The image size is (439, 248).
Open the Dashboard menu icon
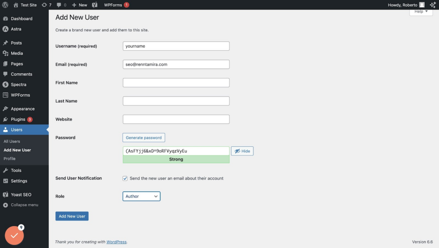click(5, 18)
